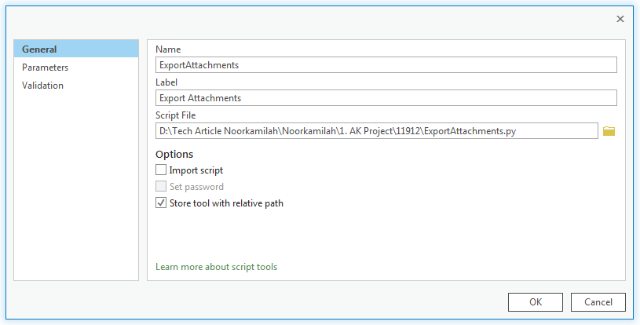Open the Validation tab

(x=76, y=86)
